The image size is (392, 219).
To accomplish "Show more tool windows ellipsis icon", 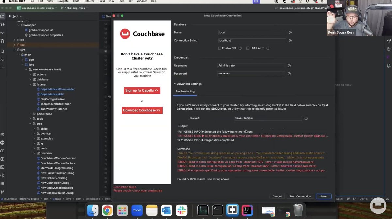I will [x=2, y=68].
